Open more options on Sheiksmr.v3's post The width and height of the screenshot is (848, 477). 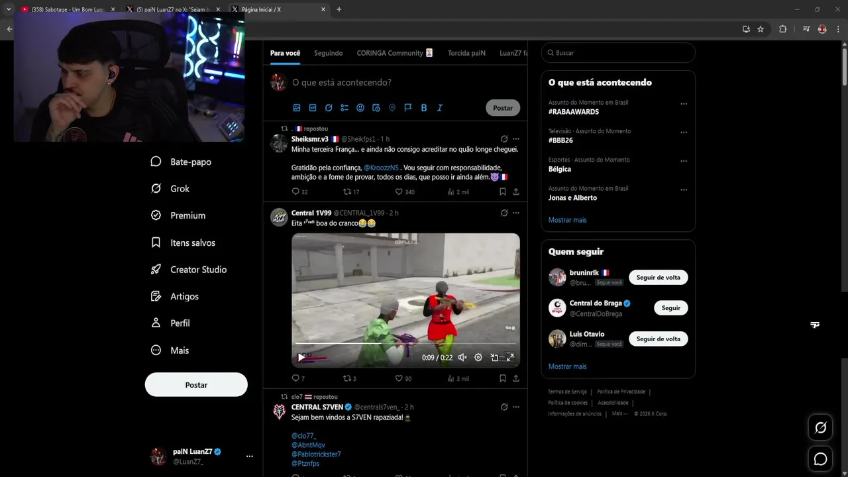(x=516, y=139)
